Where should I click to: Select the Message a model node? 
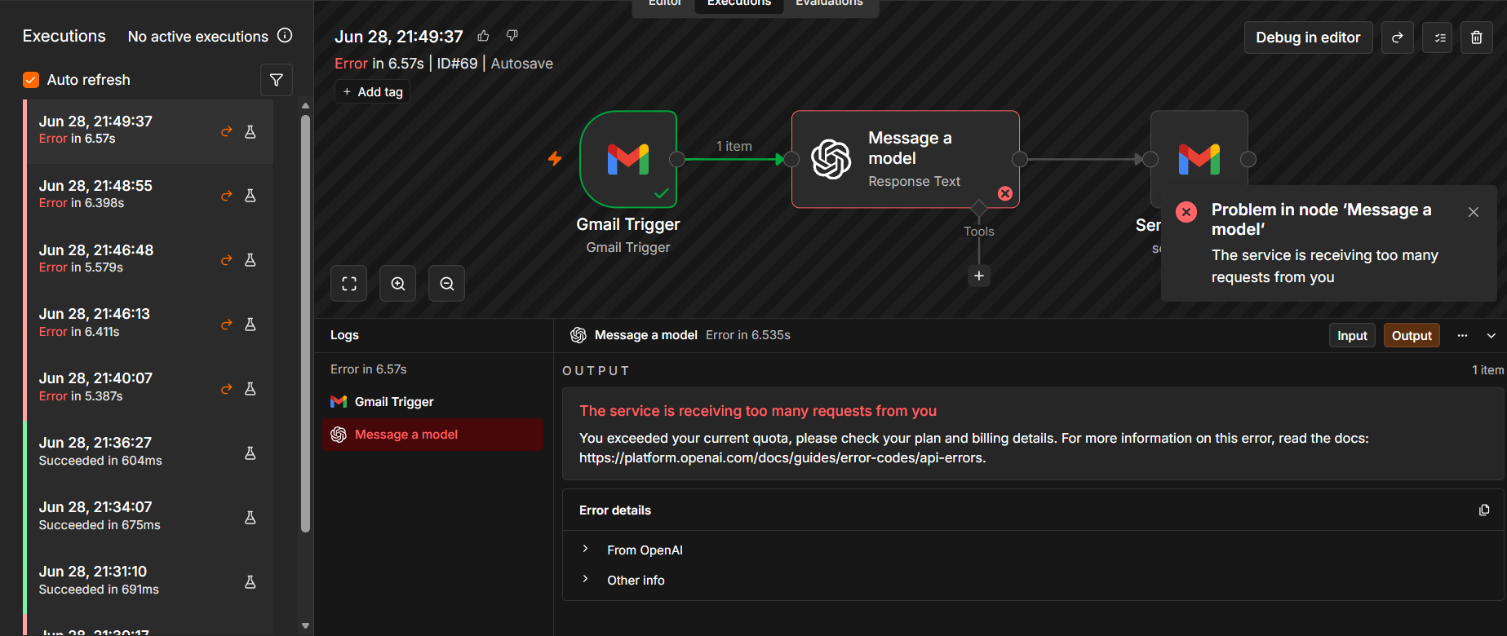pyautogui.click(x=906, y=159)
